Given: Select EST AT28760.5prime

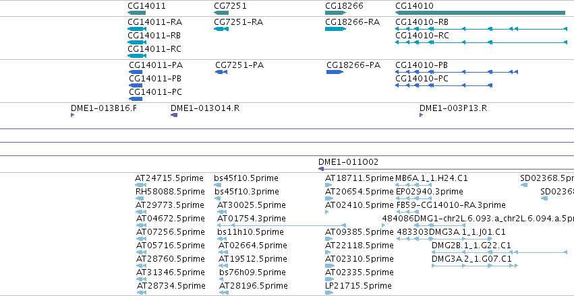Looking at the screenshot, I should tap(141, 266).
